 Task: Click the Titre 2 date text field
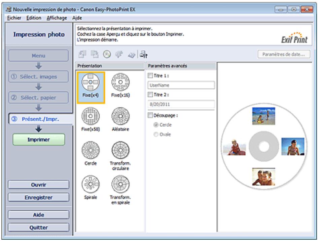click(x=181, y=104)
